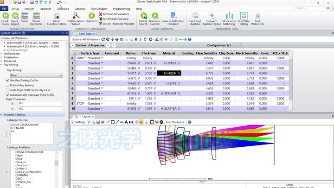Click Lens Data editor help icon

tap(190, 39)
